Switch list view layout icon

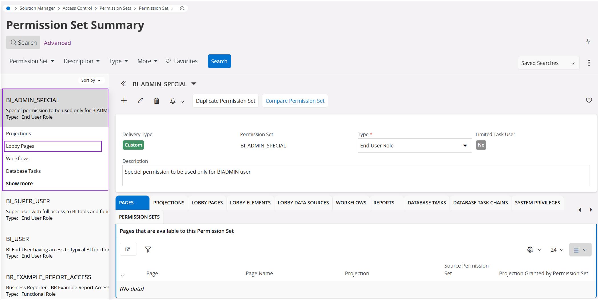pos(580,250)
